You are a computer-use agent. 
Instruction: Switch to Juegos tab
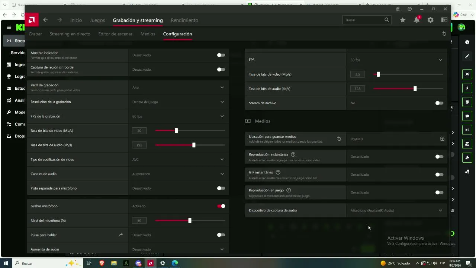[97, 20]
